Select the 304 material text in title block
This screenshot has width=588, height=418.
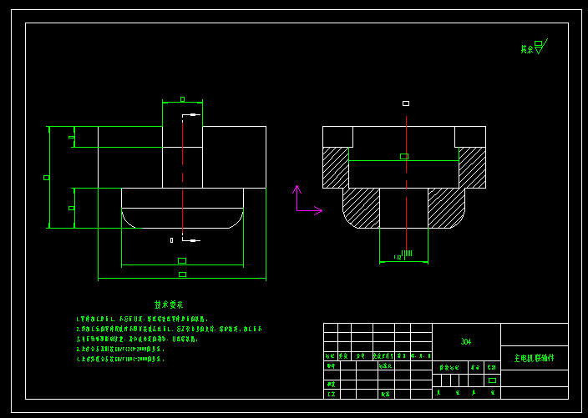(466, 341)
